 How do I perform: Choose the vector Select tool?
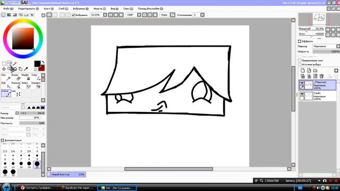(x=26, y=85)
